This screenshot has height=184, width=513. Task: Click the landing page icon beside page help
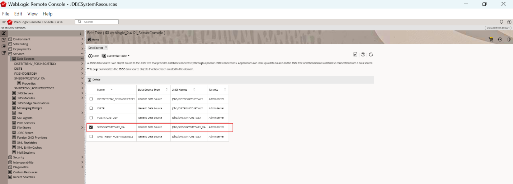(x=355, y=55)
